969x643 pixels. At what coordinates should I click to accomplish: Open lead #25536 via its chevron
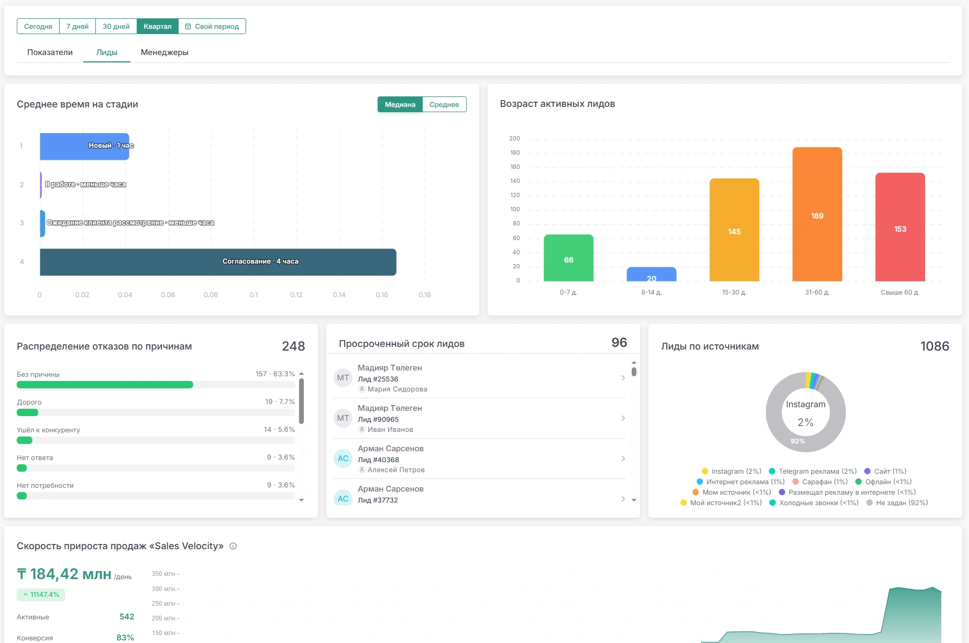click(x=623, y=378)
